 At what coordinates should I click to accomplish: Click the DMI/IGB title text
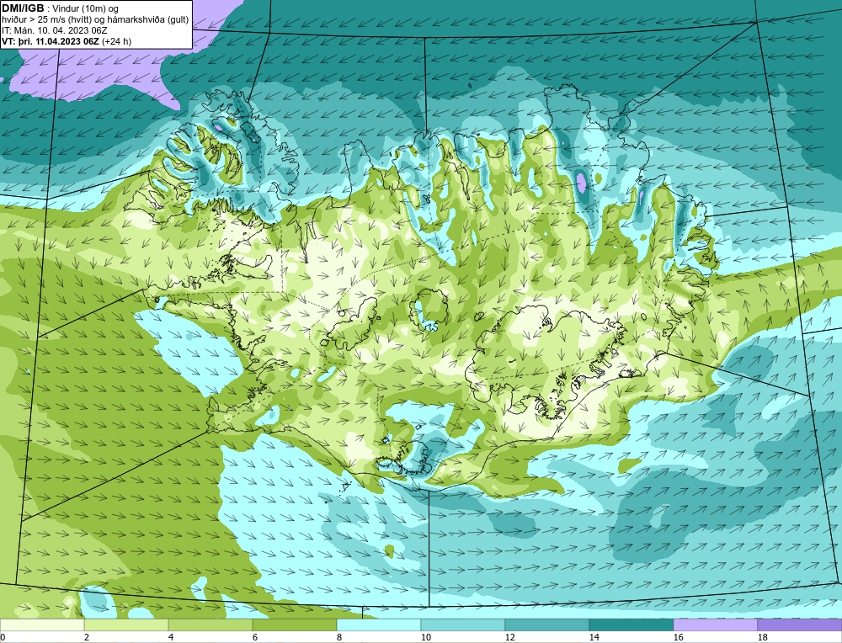[23, 8]
